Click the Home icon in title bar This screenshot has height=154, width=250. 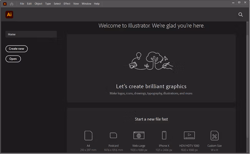click(12, 4)
